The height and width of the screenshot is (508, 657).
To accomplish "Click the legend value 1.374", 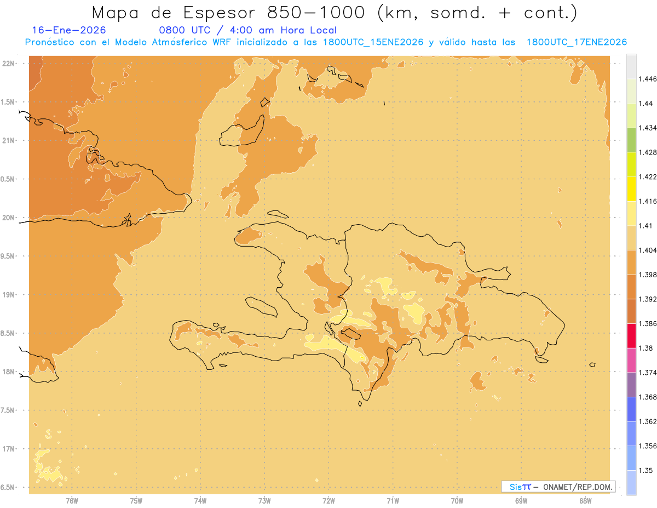I will pyautogui.click(x=648, y=373).
